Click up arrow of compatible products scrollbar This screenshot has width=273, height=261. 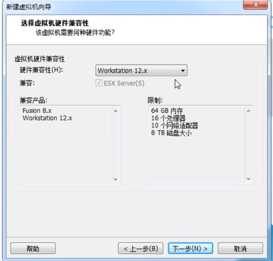[x=116, y=111]
